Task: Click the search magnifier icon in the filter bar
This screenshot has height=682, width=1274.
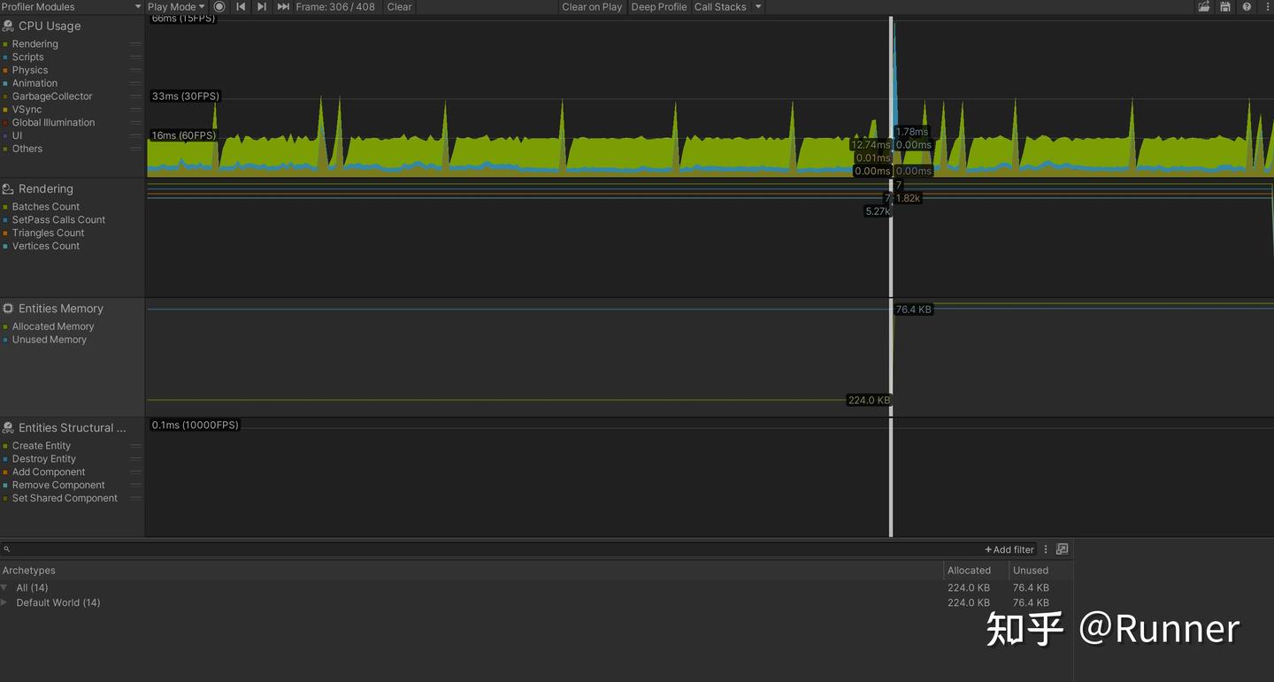Action: coord(7,549)
